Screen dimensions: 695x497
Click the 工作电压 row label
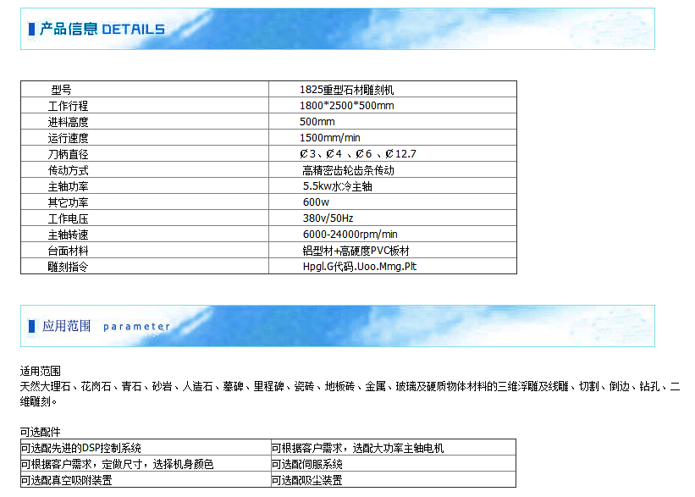[x=68, y=218]
